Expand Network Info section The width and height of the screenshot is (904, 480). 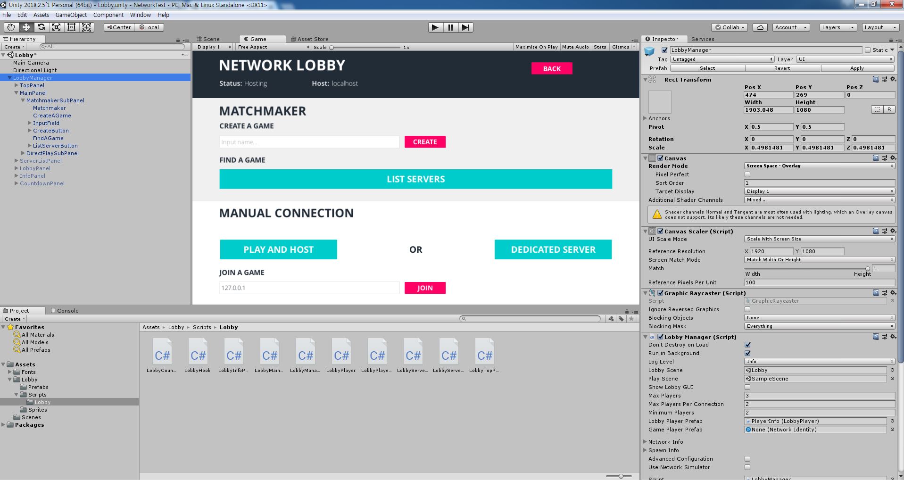click(645, 442)
